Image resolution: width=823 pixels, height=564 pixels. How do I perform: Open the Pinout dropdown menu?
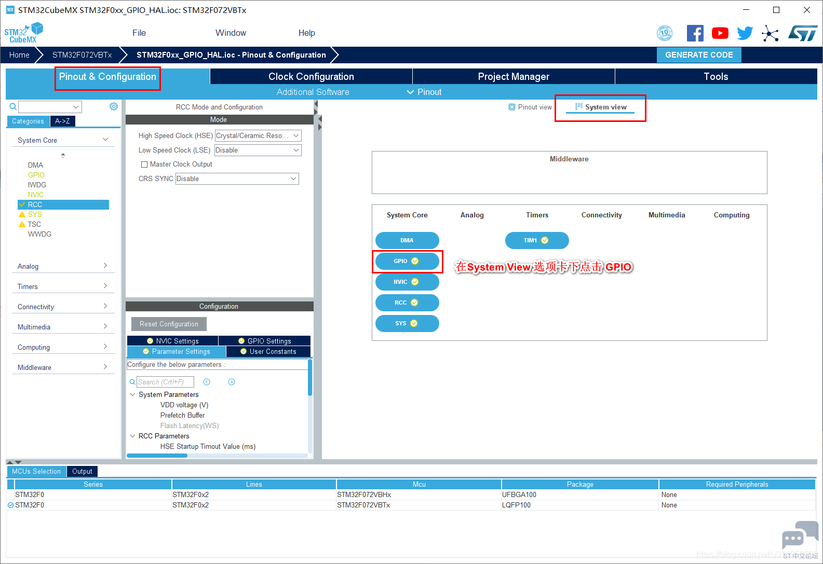click(x=424, y=92)
